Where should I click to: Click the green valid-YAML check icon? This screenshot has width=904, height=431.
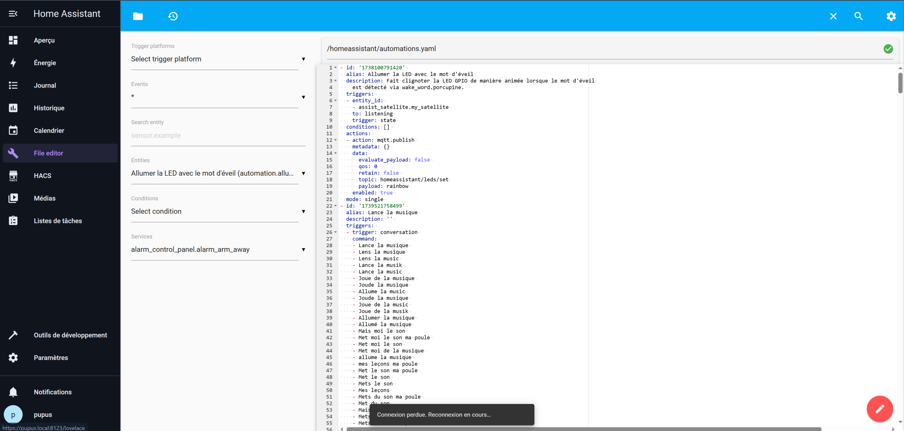pos(888,49)
